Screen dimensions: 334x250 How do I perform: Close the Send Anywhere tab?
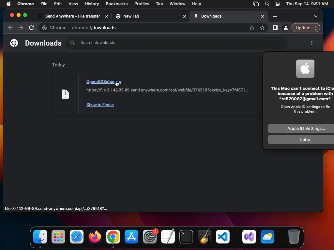[x=107, y=16]
